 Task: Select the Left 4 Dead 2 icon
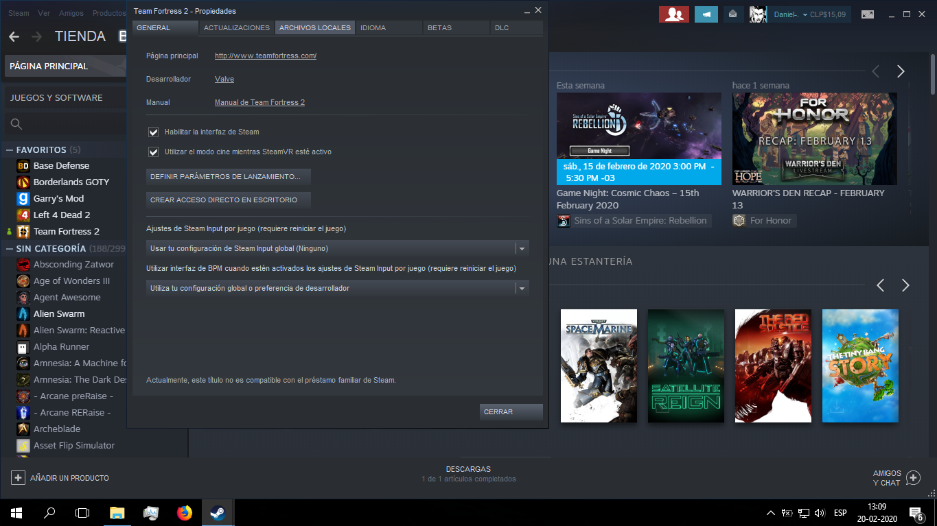tap(23, 215)
